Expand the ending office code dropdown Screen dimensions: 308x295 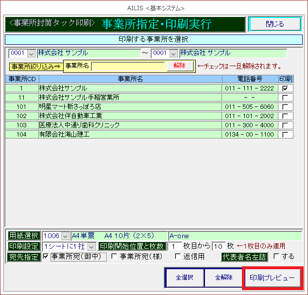[x=174, y=53]
